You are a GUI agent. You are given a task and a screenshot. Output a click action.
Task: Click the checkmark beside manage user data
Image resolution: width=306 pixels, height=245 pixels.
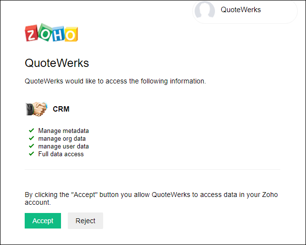point(31,146)
